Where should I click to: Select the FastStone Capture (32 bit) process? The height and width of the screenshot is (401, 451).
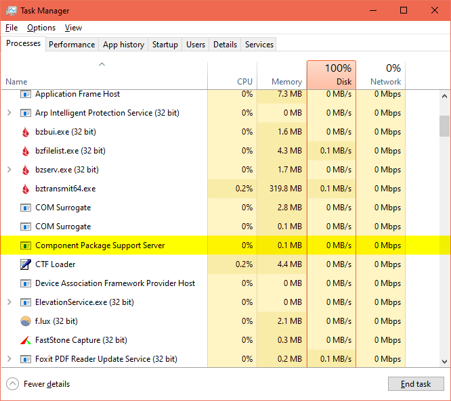click(x=81, y=340)
